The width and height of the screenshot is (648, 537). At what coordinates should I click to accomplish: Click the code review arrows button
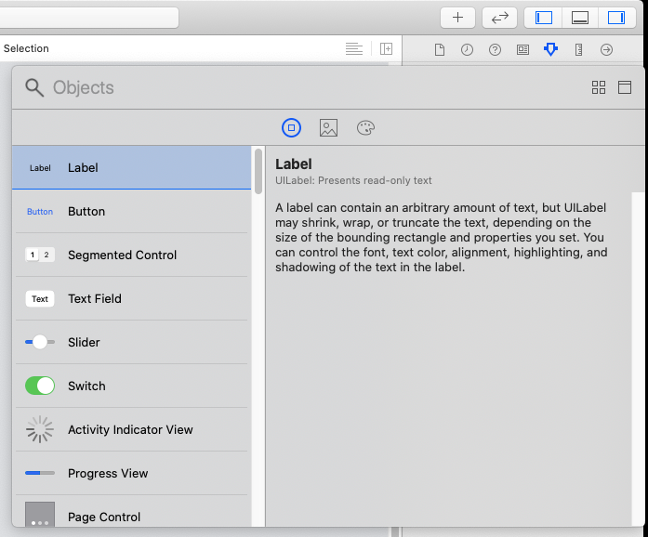(x=499, y=18)
